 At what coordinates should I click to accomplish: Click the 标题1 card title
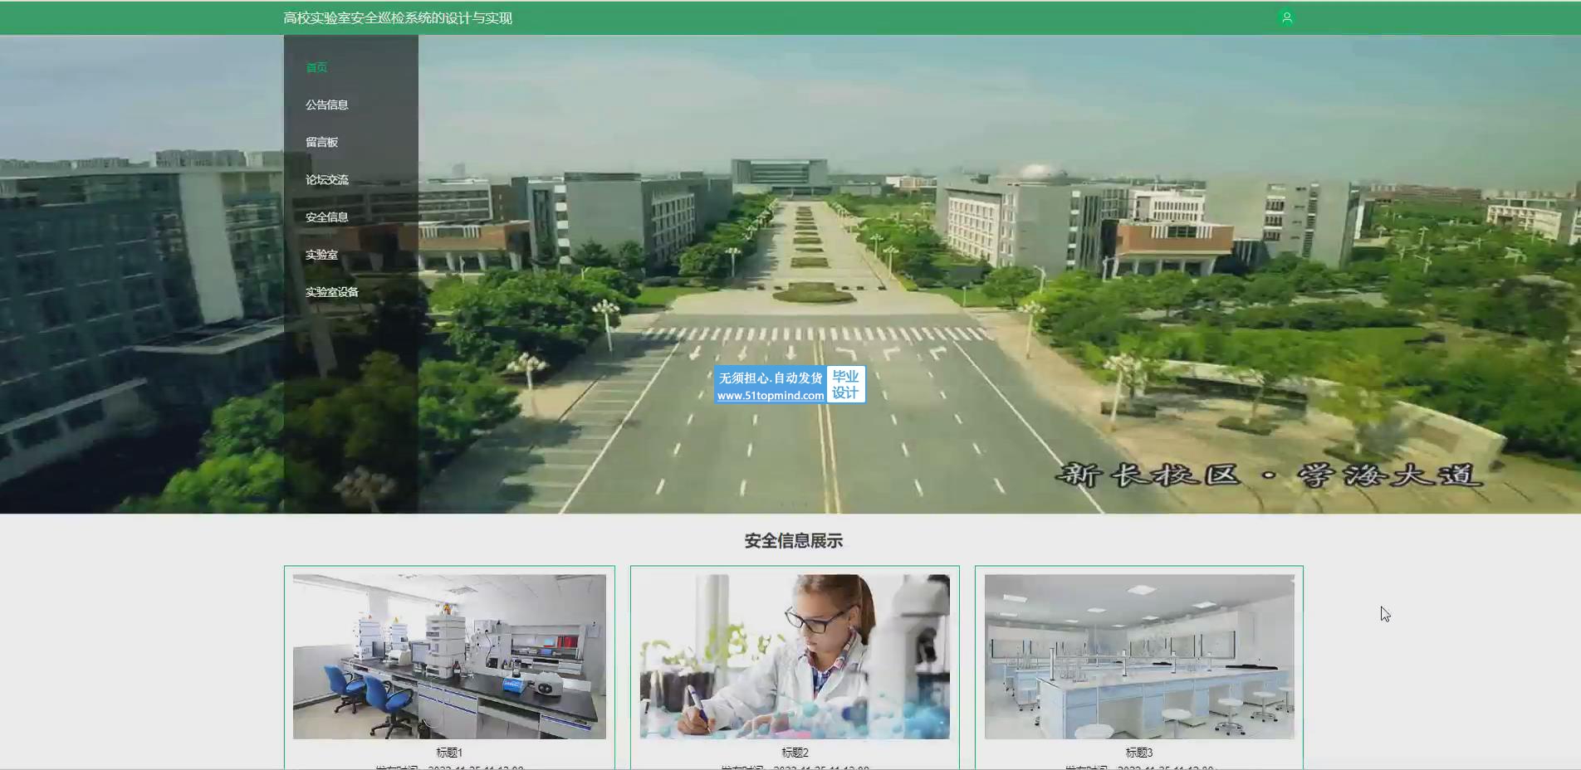[x=449, y=753]
